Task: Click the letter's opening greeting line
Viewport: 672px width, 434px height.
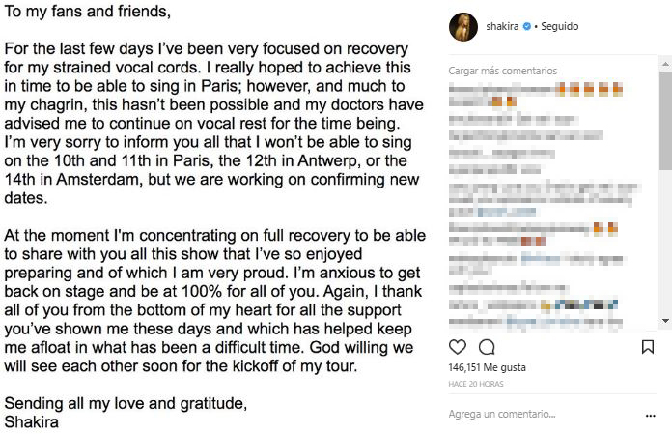Action: pyautogui.click(x=88, y=14)
